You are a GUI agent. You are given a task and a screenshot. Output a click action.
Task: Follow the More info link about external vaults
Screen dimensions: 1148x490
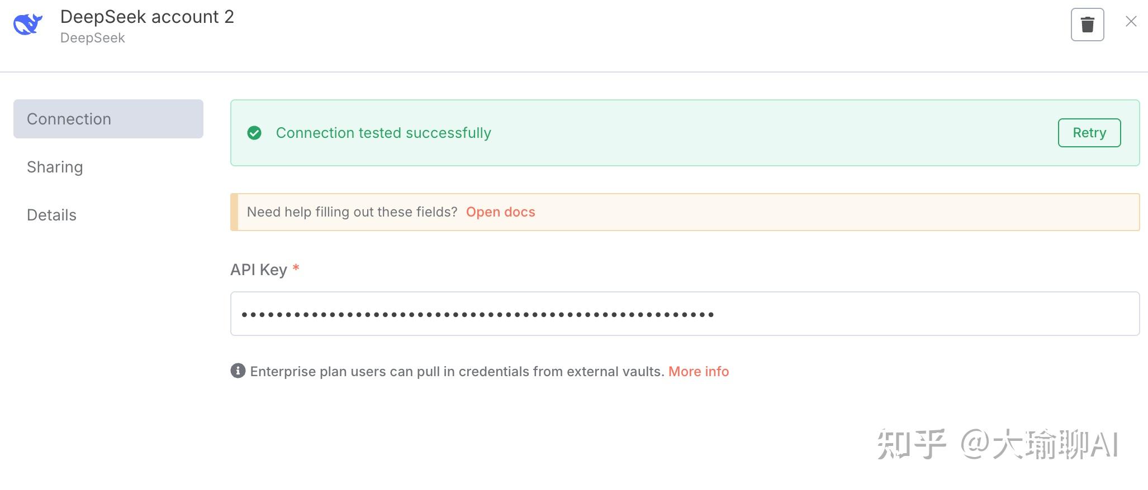[x=698, y=372]
